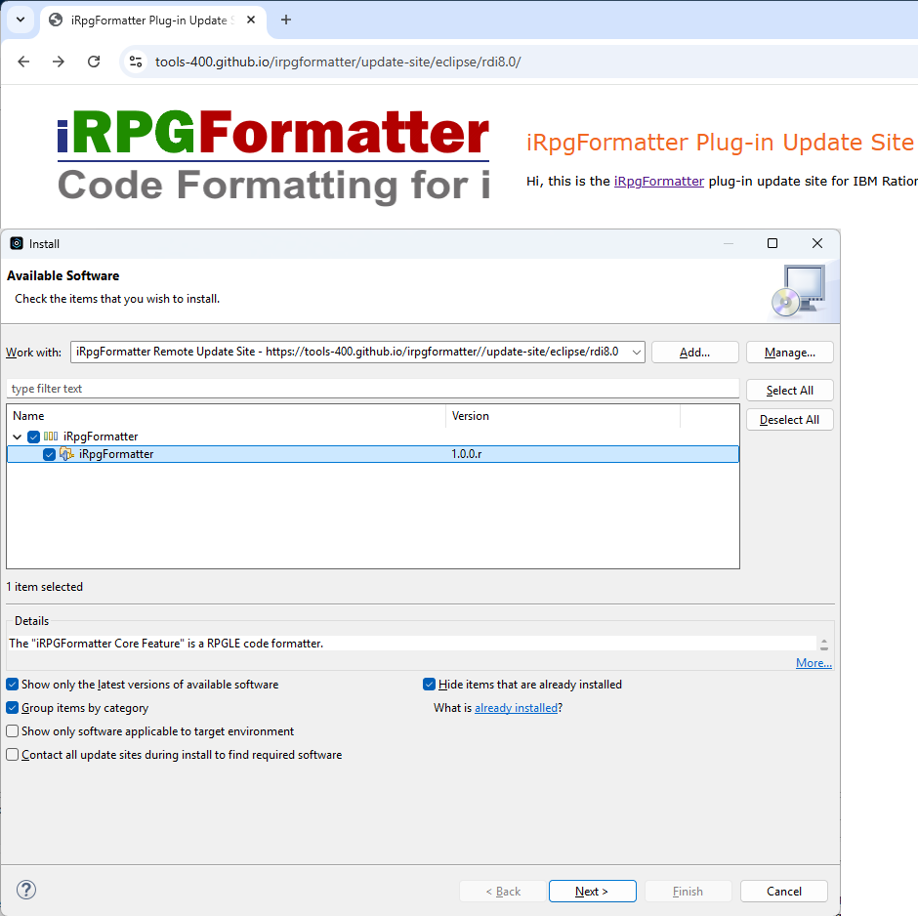Go forward in the browser
Screen dimensions: 918x916
(59, 62)
